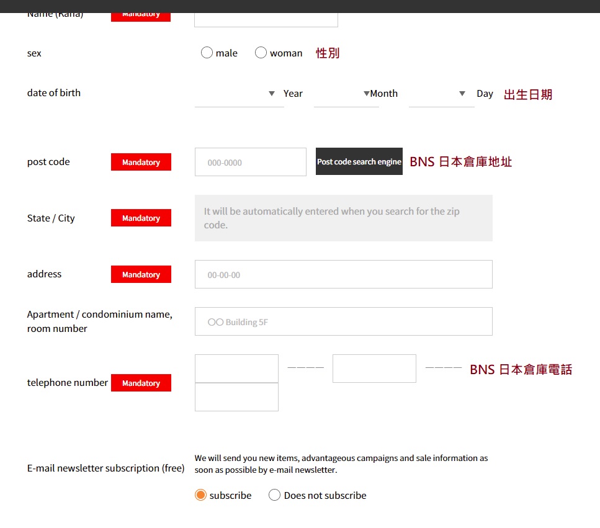The height and width of the screenshot is (528, 600).
Task: Click the Post code search engine button
Action: 359,161
